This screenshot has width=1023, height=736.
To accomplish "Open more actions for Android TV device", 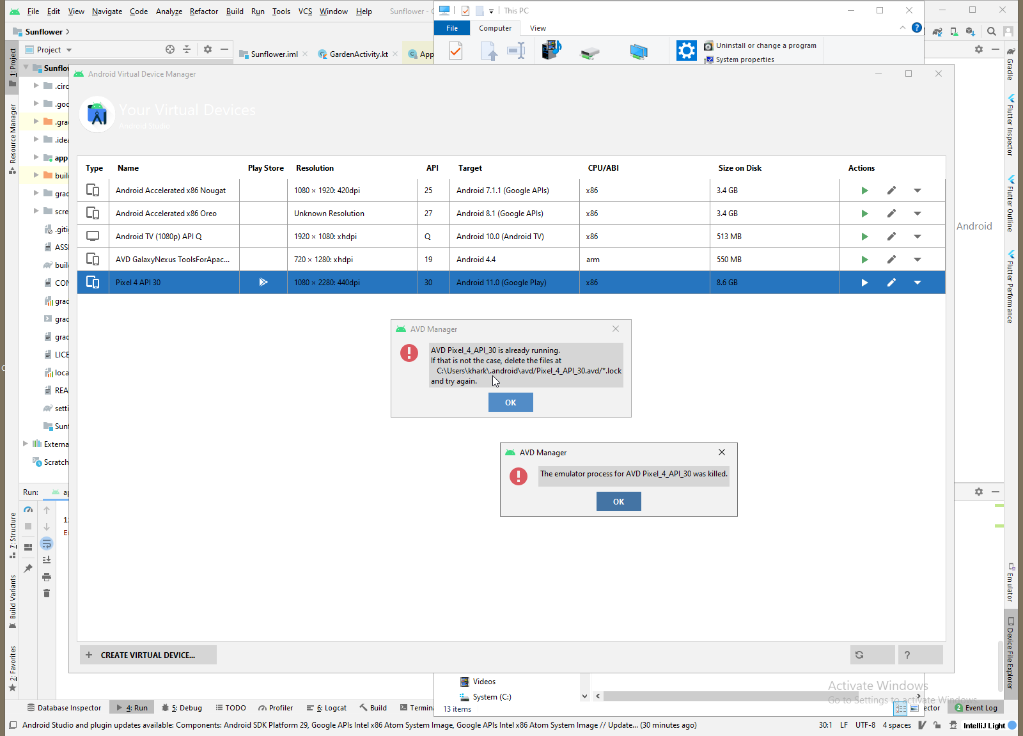I will point(918,237).
